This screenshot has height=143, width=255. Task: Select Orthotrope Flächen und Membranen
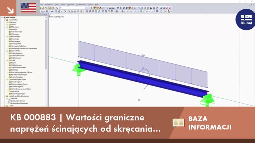24,48
